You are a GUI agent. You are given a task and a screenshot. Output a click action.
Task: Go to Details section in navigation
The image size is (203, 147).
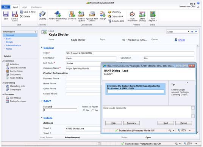point(9,42)
